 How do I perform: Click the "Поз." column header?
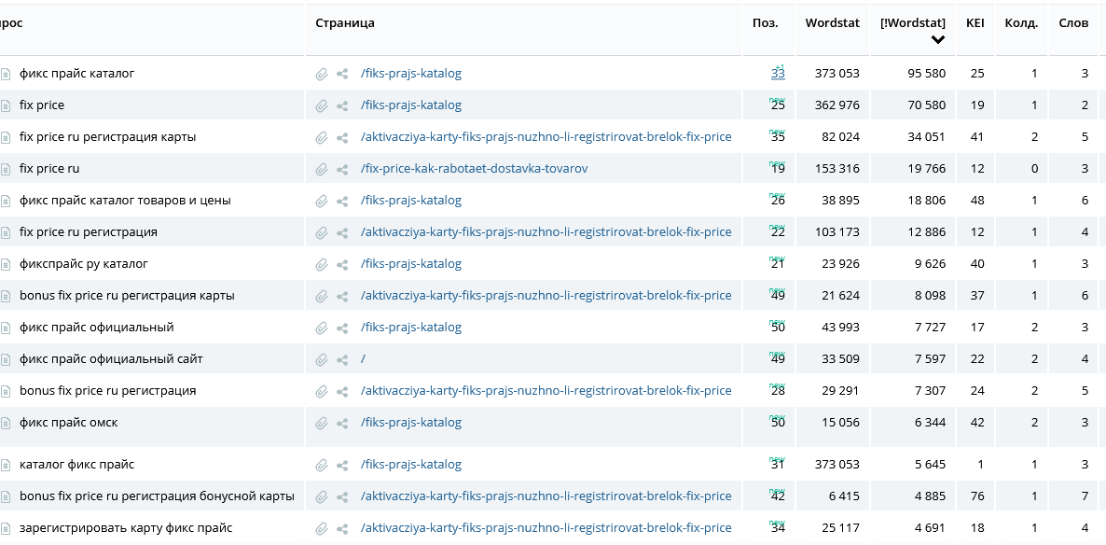[x=765, y=23]
